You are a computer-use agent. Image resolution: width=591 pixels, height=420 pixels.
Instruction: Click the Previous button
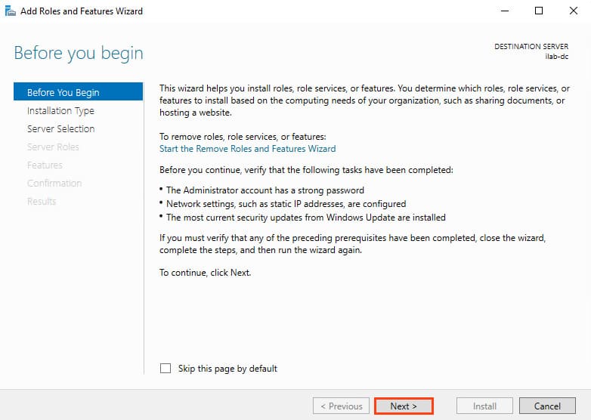(341, 406)
